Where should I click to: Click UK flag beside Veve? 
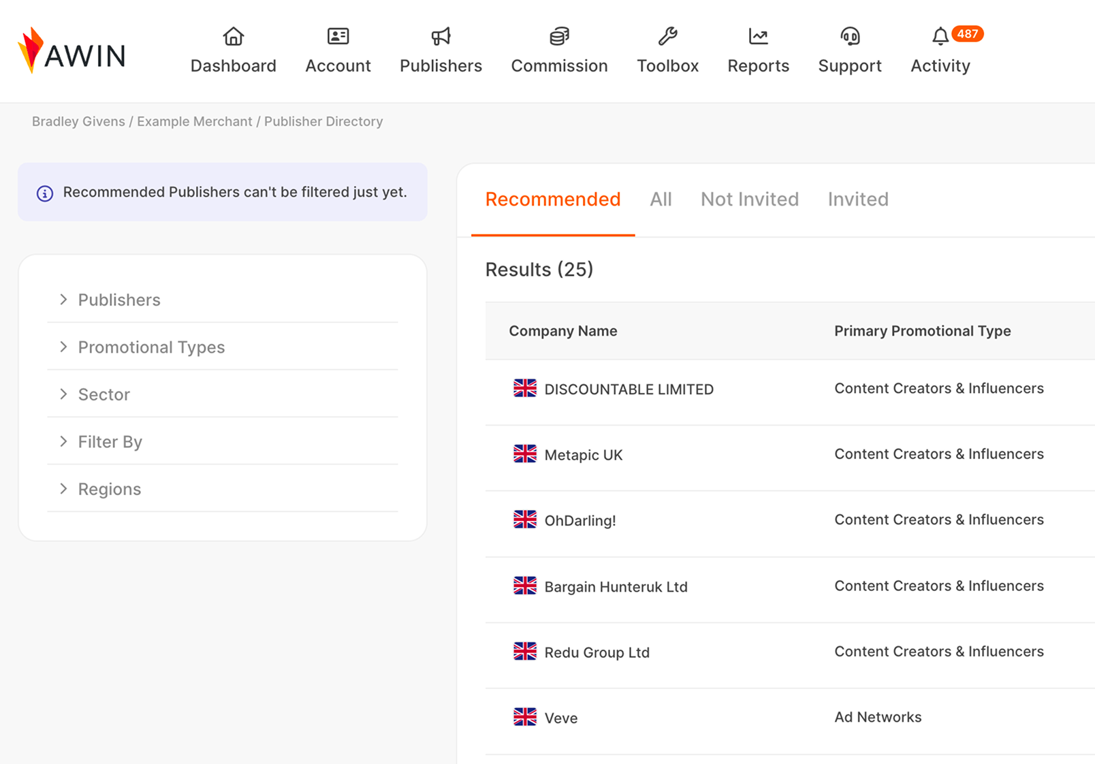pyautogui.click(x=525, y=717)
